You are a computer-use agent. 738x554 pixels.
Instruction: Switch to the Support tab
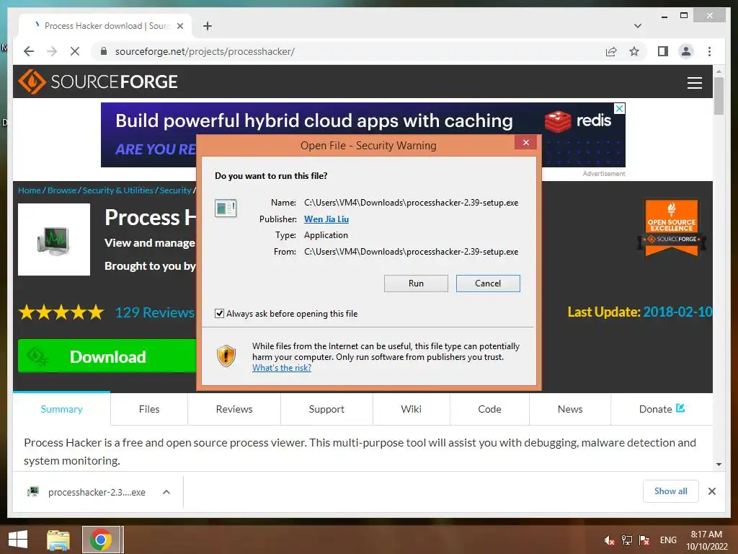(326, 409)
